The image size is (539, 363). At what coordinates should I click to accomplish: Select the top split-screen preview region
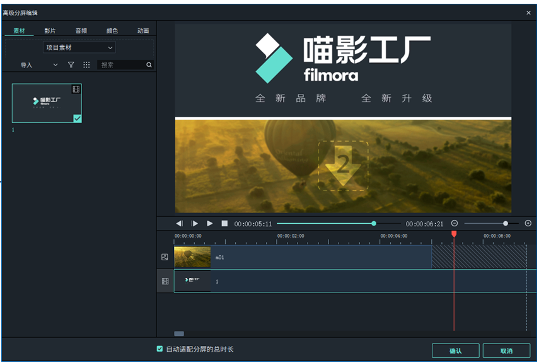[343, 71]
